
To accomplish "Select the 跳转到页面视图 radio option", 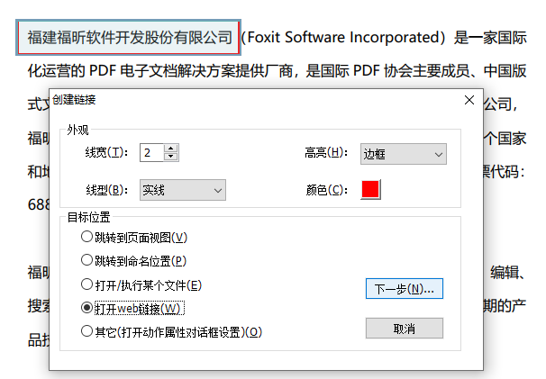I will 86,237.
